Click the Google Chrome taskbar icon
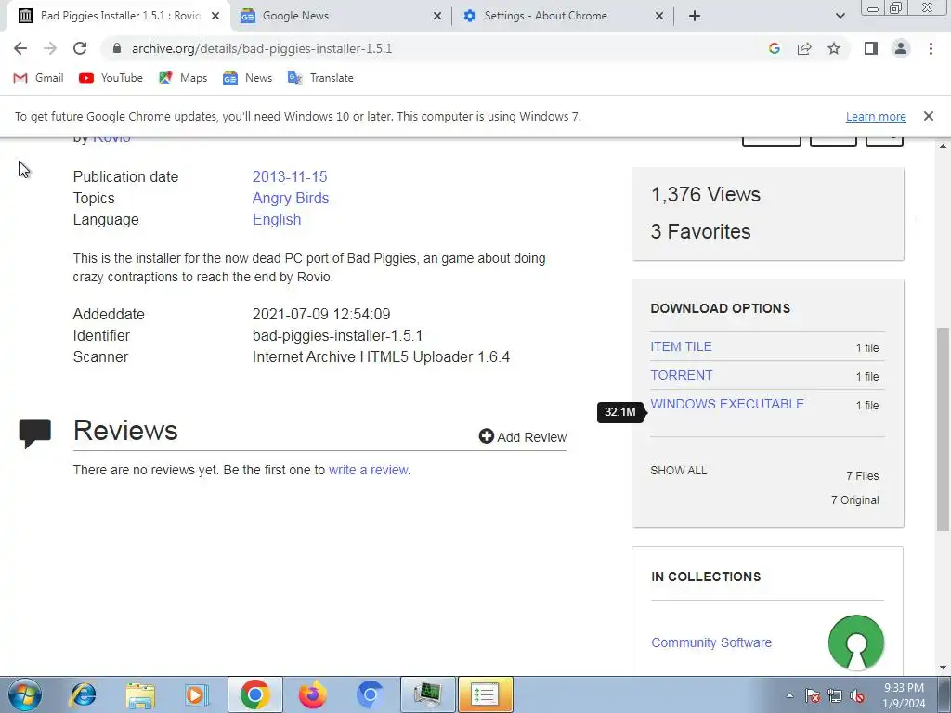Image resolution: width=951 pixels, height=713 pixels. pyautogui.click(x=255, y=694)
